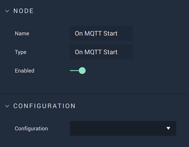
Task: Open the Configuration dropdown box
Action: click(x=123, y=128)
